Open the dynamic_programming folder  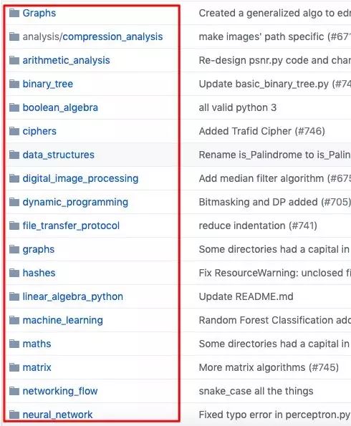[75, 202]
